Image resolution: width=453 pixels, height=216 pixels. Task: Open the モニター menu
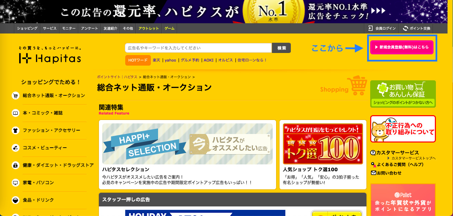(x=69, y=28)
